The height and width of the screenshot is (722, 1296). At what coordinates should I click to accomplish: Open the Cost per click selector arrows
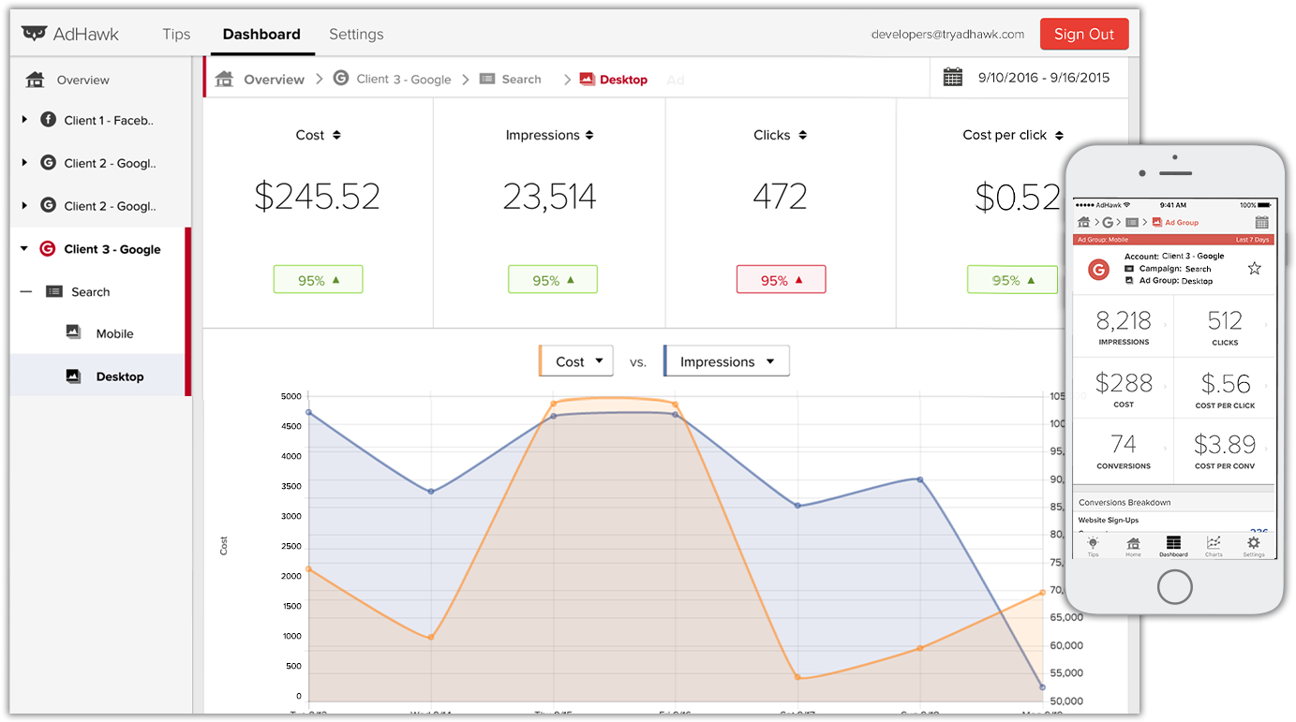coord(1059,135)
